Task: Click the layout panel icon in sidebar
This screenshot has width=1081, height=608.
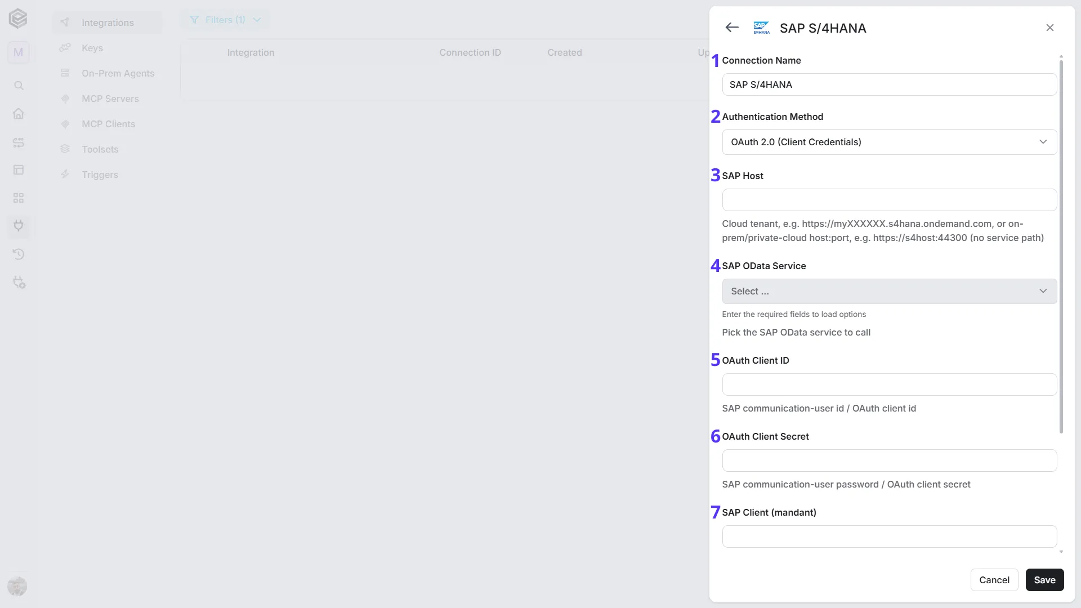Action: coord(19,170)
